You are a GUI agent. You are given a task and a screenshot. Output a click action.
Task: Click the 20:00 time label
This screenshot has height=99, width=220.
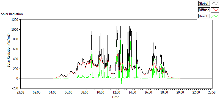[180, 92]
